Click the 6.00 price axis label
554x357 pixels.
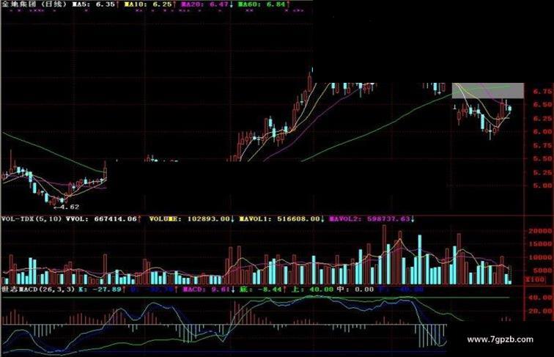pyautogui.click(x=543, y=131)
